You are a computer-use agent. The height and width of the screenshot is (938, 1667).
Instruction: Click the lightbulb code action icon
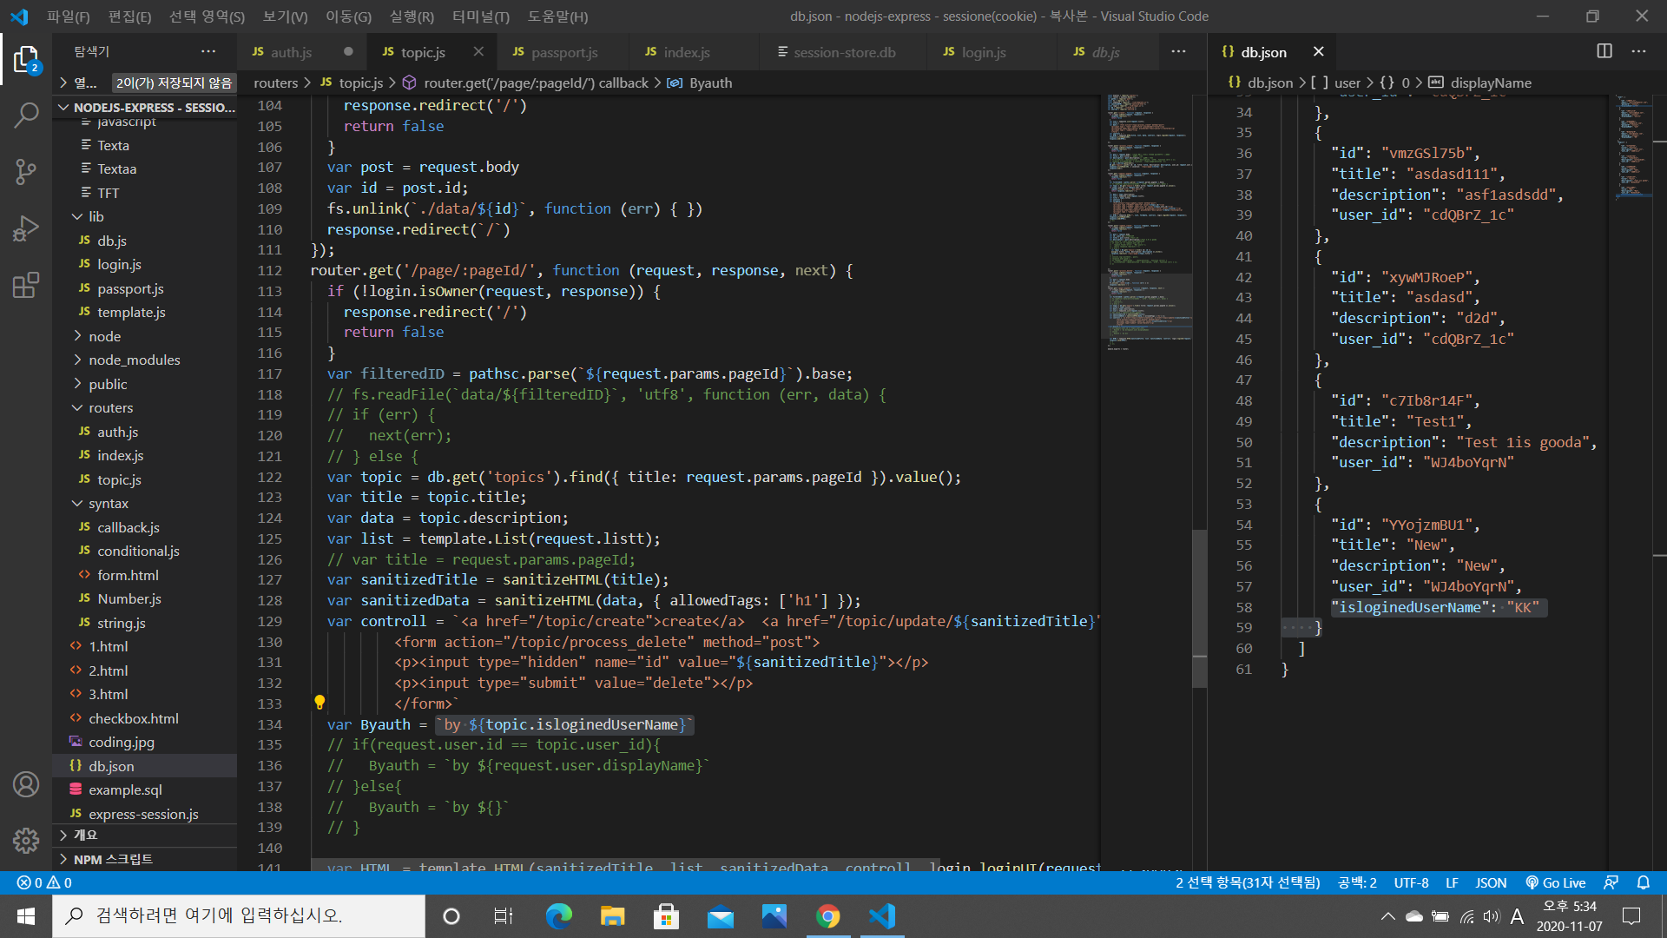click(320, 703)
